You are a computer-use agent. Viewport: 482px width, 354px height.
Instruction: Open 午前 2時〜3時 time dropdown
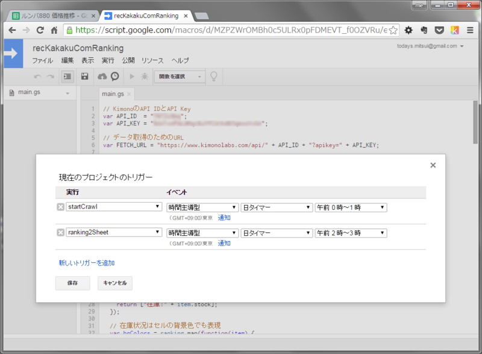[351, 233]
